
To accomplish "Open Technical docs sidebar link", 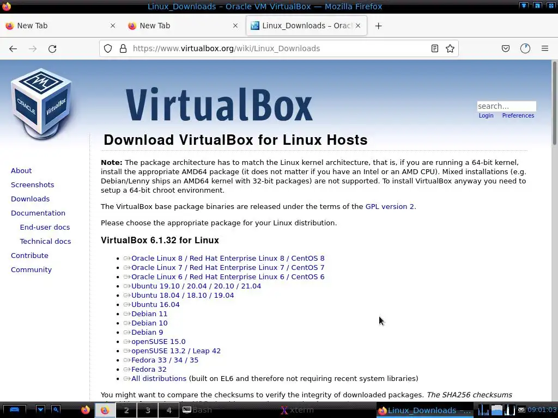I will tap(45, 241).
